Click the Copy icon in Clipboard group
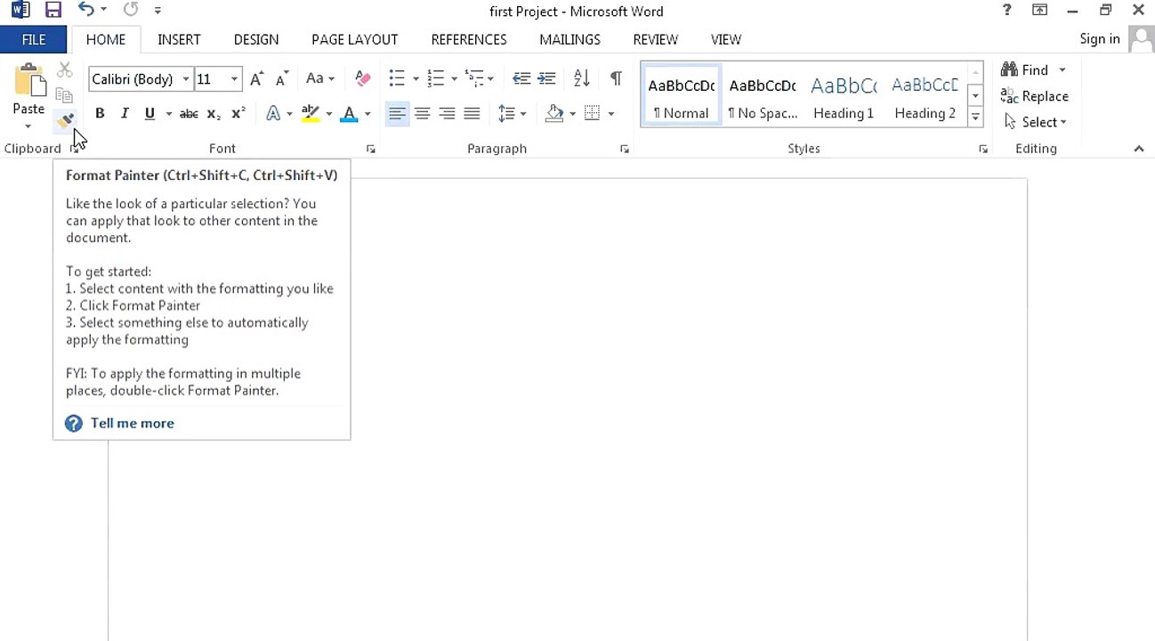Screen dimensions: 1155x641 coord(64,95)
